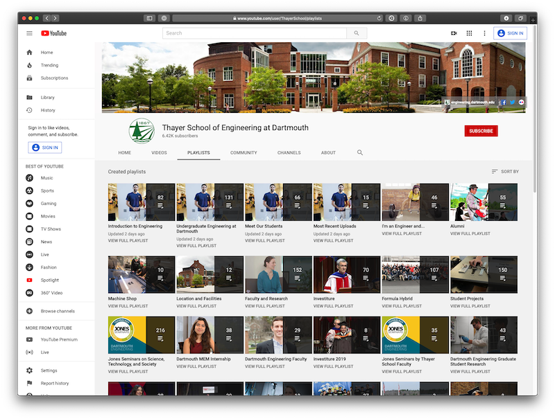Click the red Subscribe button
This screenshot has width=555, height=419.
pyautogui.click(x=481, y=131)
